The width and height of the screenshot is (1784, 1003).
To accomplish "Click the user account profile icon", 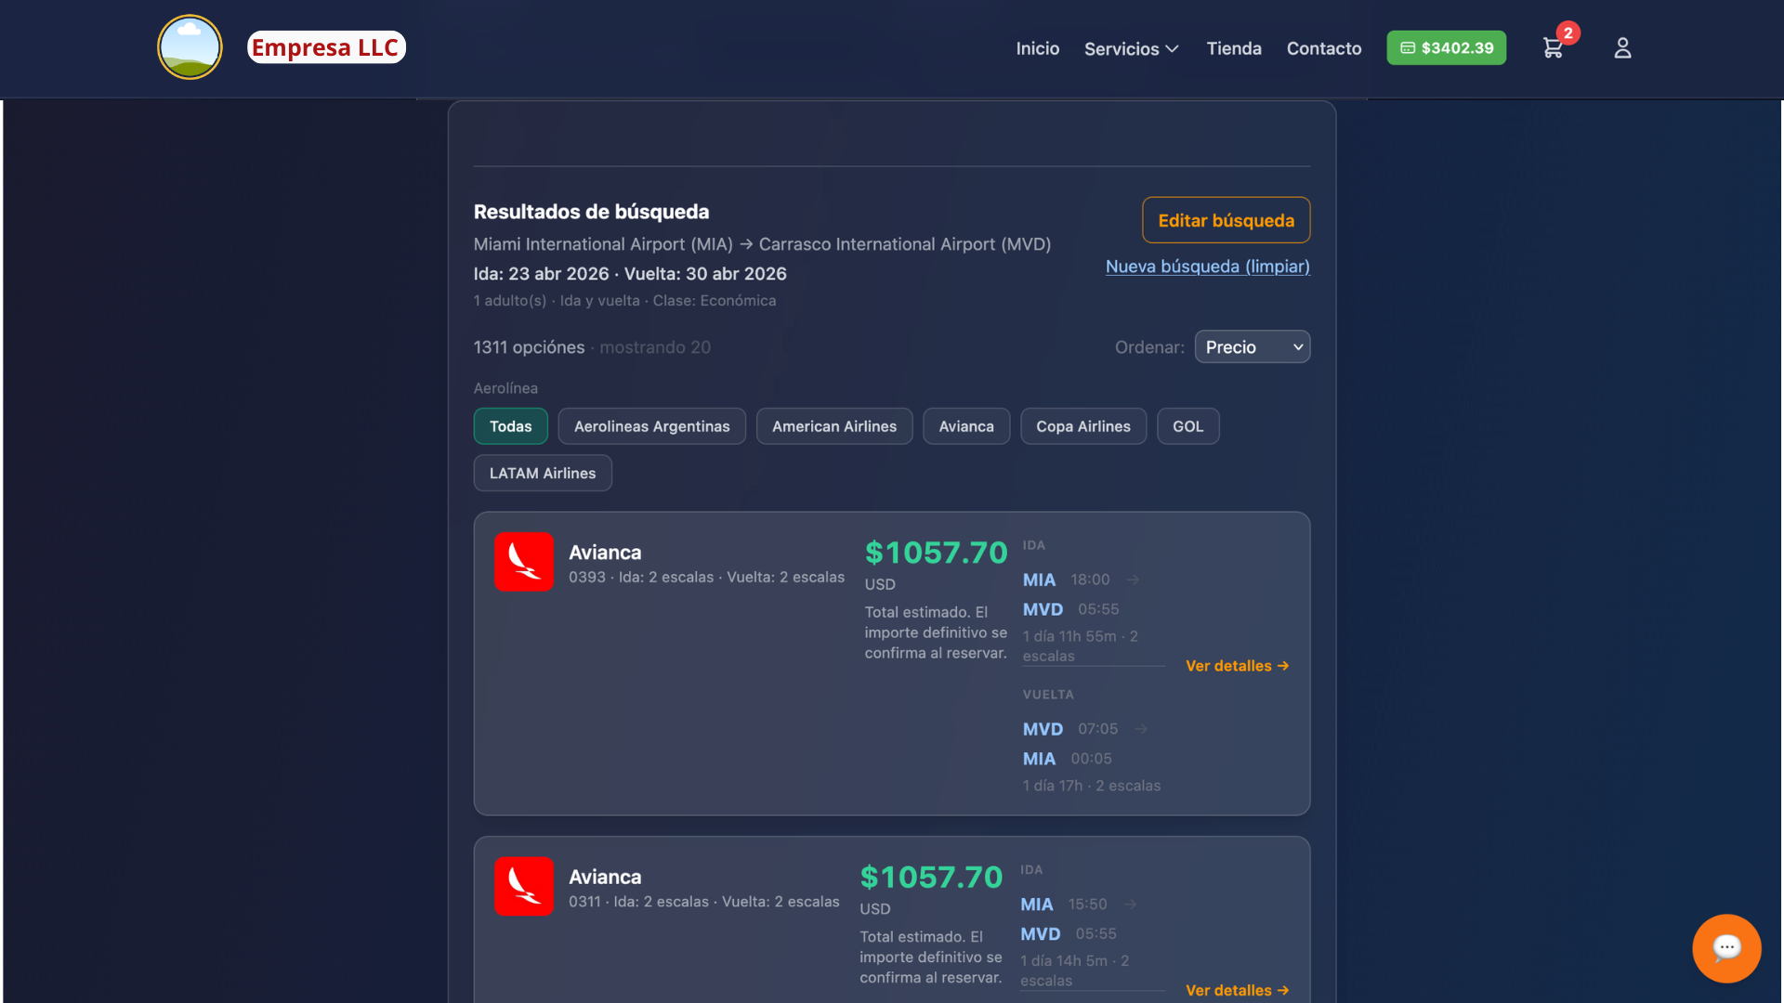I will (x=1622, y=48).
